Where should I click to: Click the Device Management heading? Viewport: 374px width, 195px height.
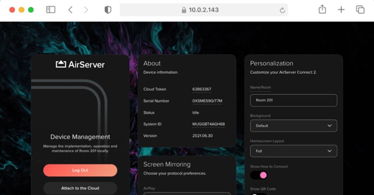[80, 137]
